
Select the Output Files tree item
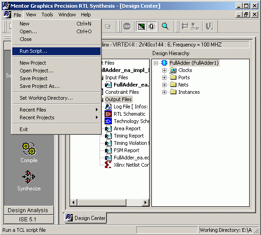point(118,99)
